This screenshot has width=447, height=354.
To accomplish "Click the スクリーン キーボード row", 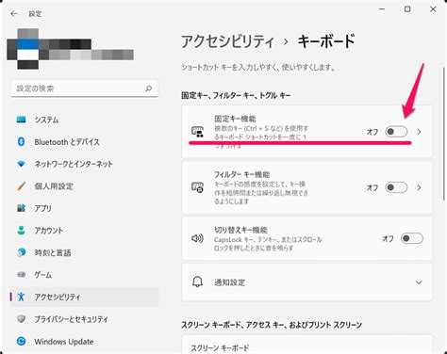I will (306, 344).
